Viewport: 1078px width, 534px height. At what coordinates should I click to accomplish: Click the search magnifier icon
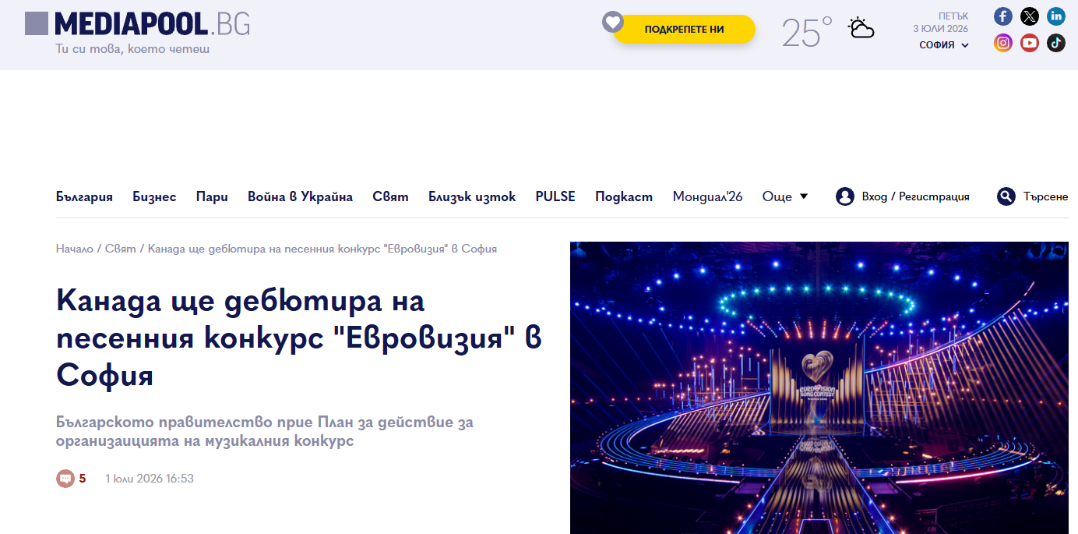click(1006, 196)
